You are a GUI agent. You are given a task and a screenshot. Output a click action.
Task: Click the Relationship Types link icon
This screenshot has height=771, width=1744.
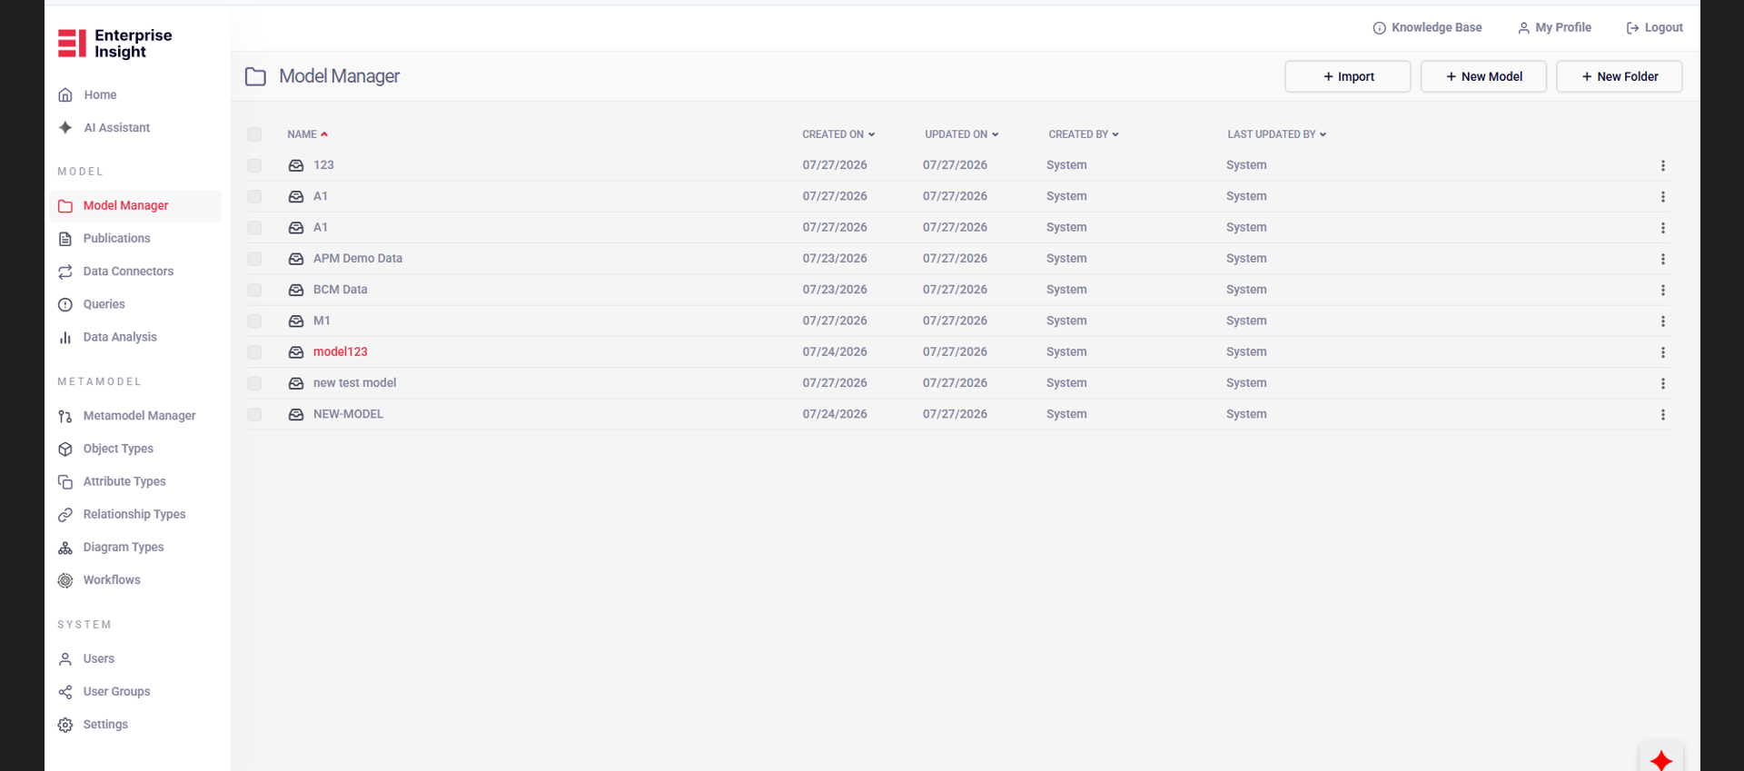pyautogui.click(x=65, y=514)
